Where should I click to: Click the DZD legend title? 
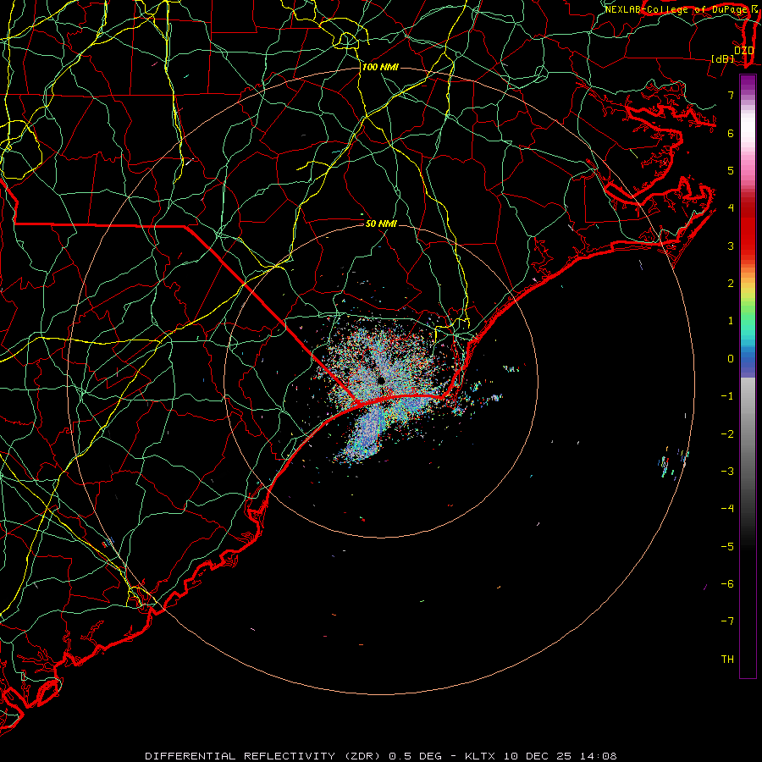coord(744,50)
